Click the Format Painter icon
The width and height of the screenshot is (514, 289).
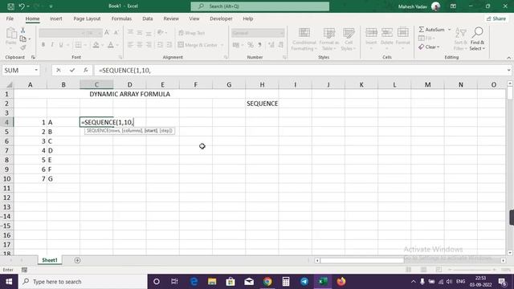coord(23,48)
